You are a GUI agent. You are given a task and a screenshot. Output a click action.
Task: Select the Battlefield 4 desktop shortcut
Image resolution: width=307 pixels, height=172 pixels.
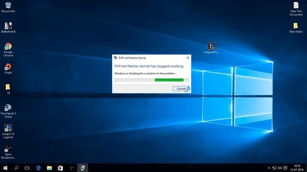[x=8, y=28]
